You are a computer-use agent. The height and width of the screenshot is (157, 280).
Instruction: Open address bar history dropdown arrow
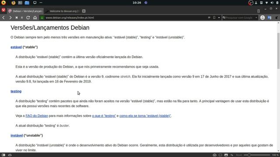point(219,17)
